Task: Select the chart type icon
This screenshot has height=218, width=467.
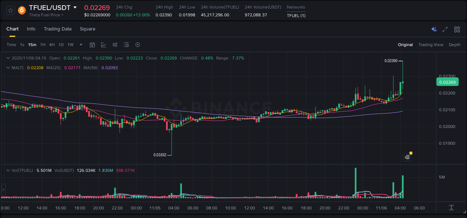Action: click(103, 45)
